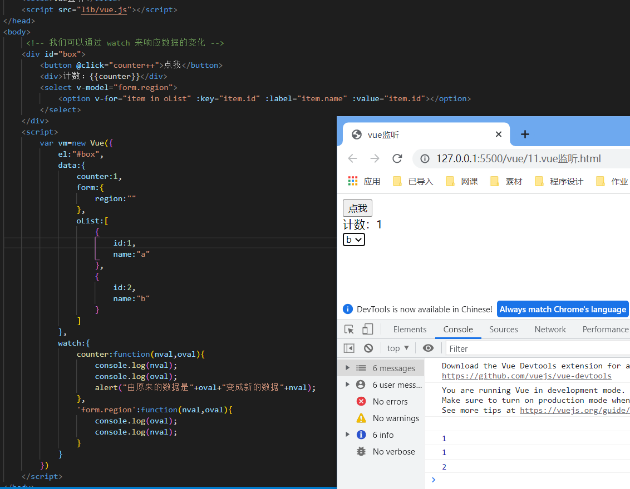Open a new browser tab

point(525,134)
